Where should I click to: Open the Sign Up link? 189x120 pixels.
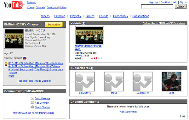[x=153, y=2]
